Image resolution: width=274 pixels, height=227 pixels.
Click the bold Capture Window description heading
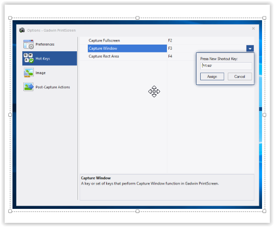tap(96, 178)
